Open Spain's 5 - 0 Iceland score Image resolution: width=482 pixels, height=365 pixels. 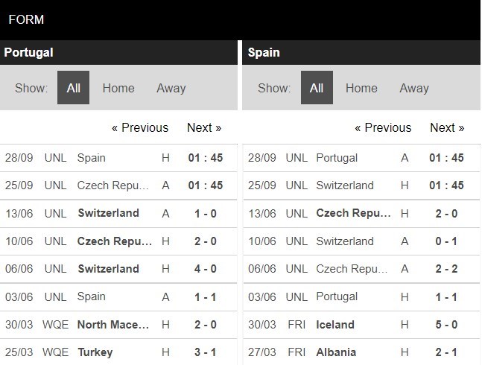447,324
